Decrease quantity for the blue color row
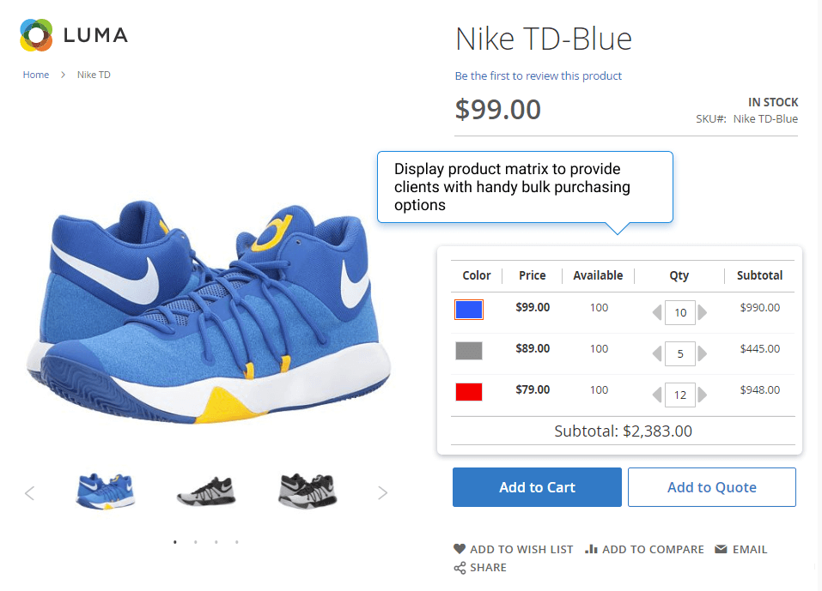This screenshot has width=822, height=591. click(657, 312)
